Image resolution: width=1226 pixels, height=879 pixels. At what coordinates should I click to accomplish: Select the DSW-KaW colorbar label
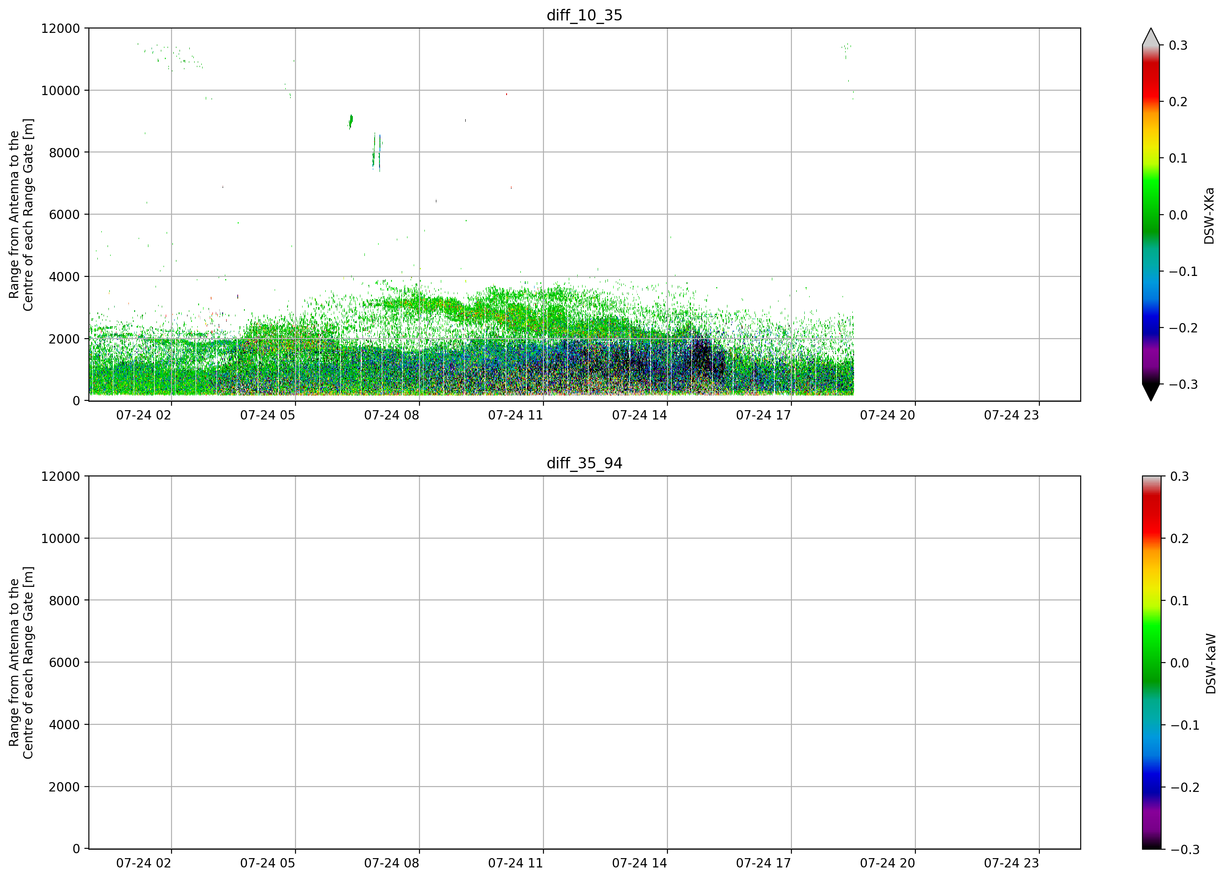coord(1211,664)
